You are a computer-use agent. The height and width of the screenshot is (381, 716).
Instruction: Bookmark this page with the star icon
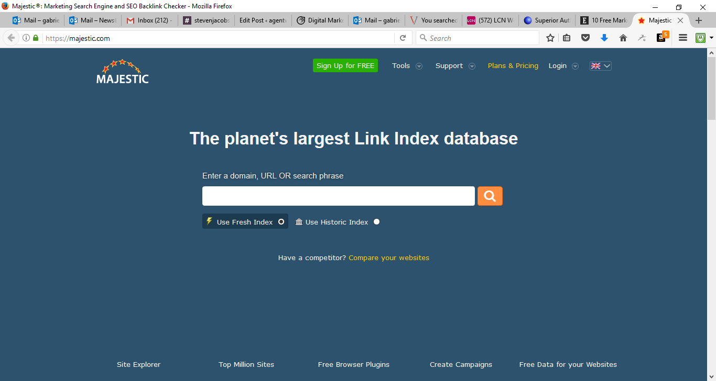550,38
